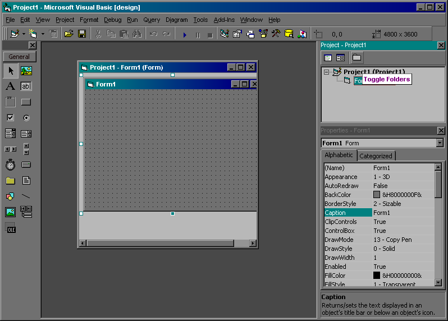448x321 pixels.
Task: Select the Timer tool
Action: coord(11,164)
